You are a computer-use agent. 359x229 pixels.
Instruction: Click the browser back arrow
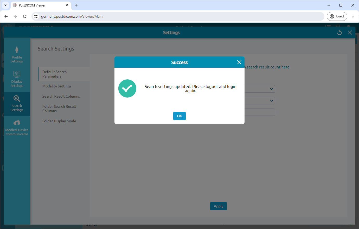[6, 16]
